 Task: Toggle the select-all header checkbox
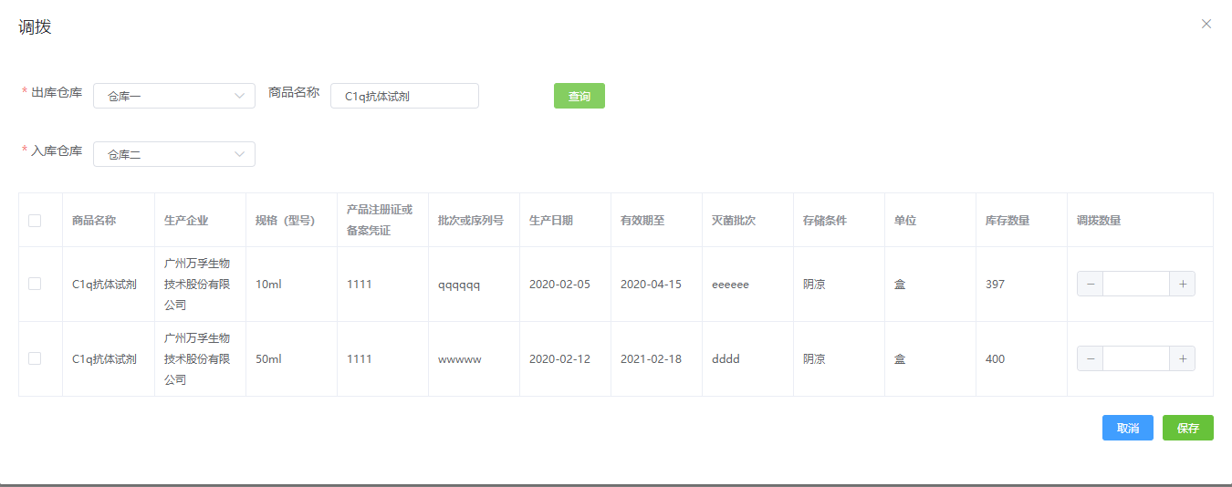tap(35, 221)
